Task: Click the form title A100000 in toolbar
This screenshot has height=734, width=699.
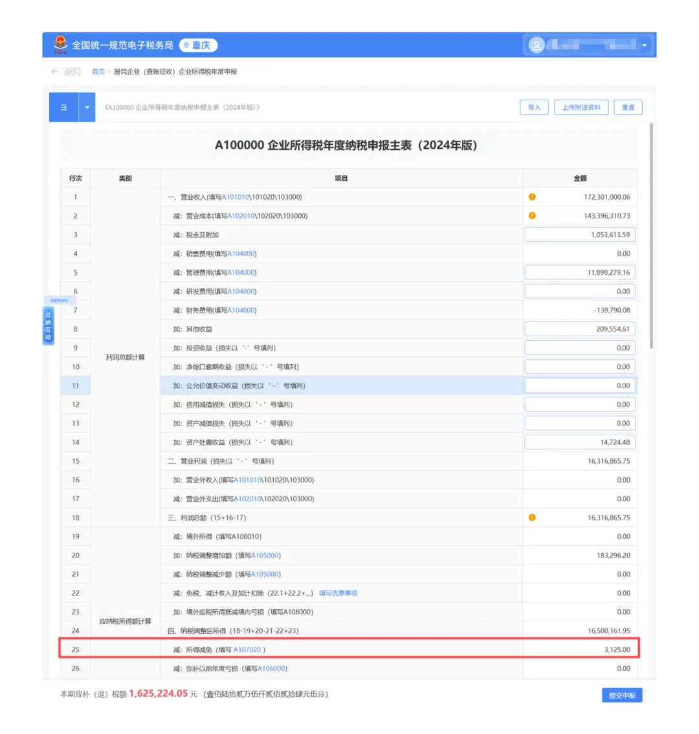Action: [183, 107]
